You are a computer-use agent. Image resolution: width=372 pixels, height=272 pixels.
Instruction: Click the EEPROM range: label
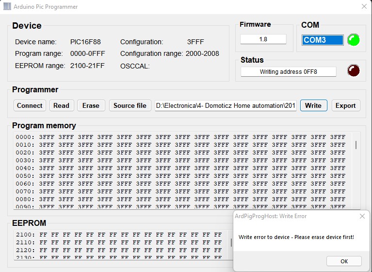coord(40,66)
